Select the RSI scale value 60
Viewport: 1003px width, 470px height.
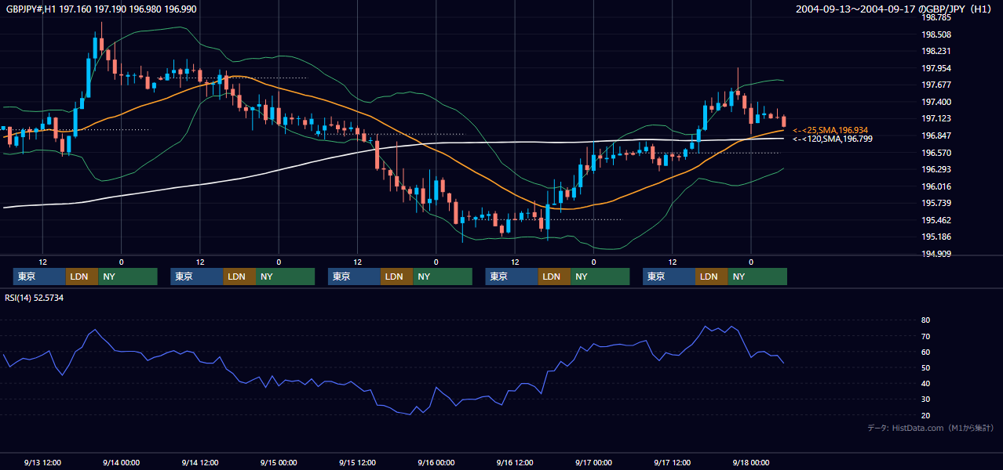[x=926, y=352]
